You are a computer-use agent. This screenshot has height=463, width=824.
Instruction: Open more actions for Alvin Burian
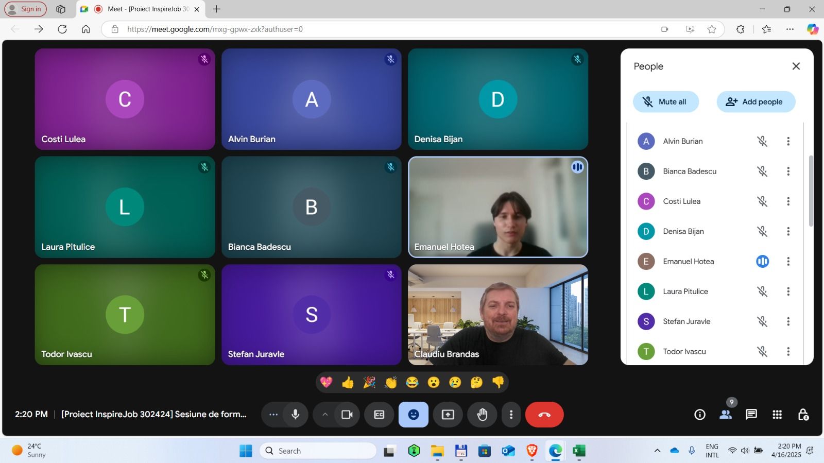[x=788, y=141]
